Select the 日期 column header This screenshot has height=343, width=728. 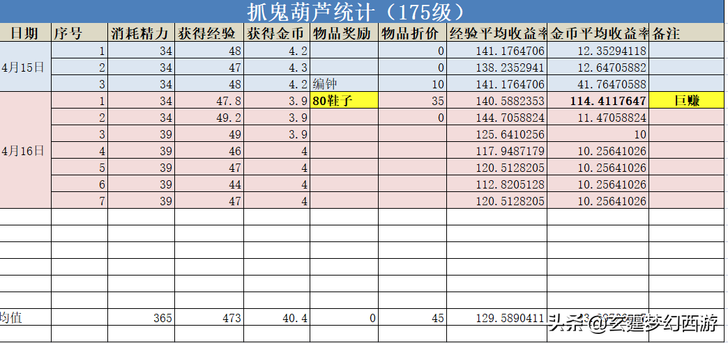(x=25, y=33)
